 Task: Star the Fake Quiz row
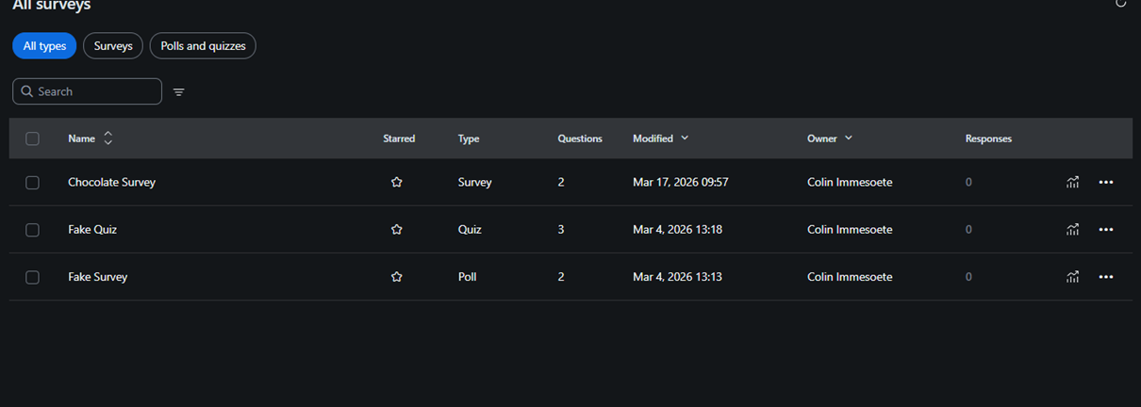point(397,230)
